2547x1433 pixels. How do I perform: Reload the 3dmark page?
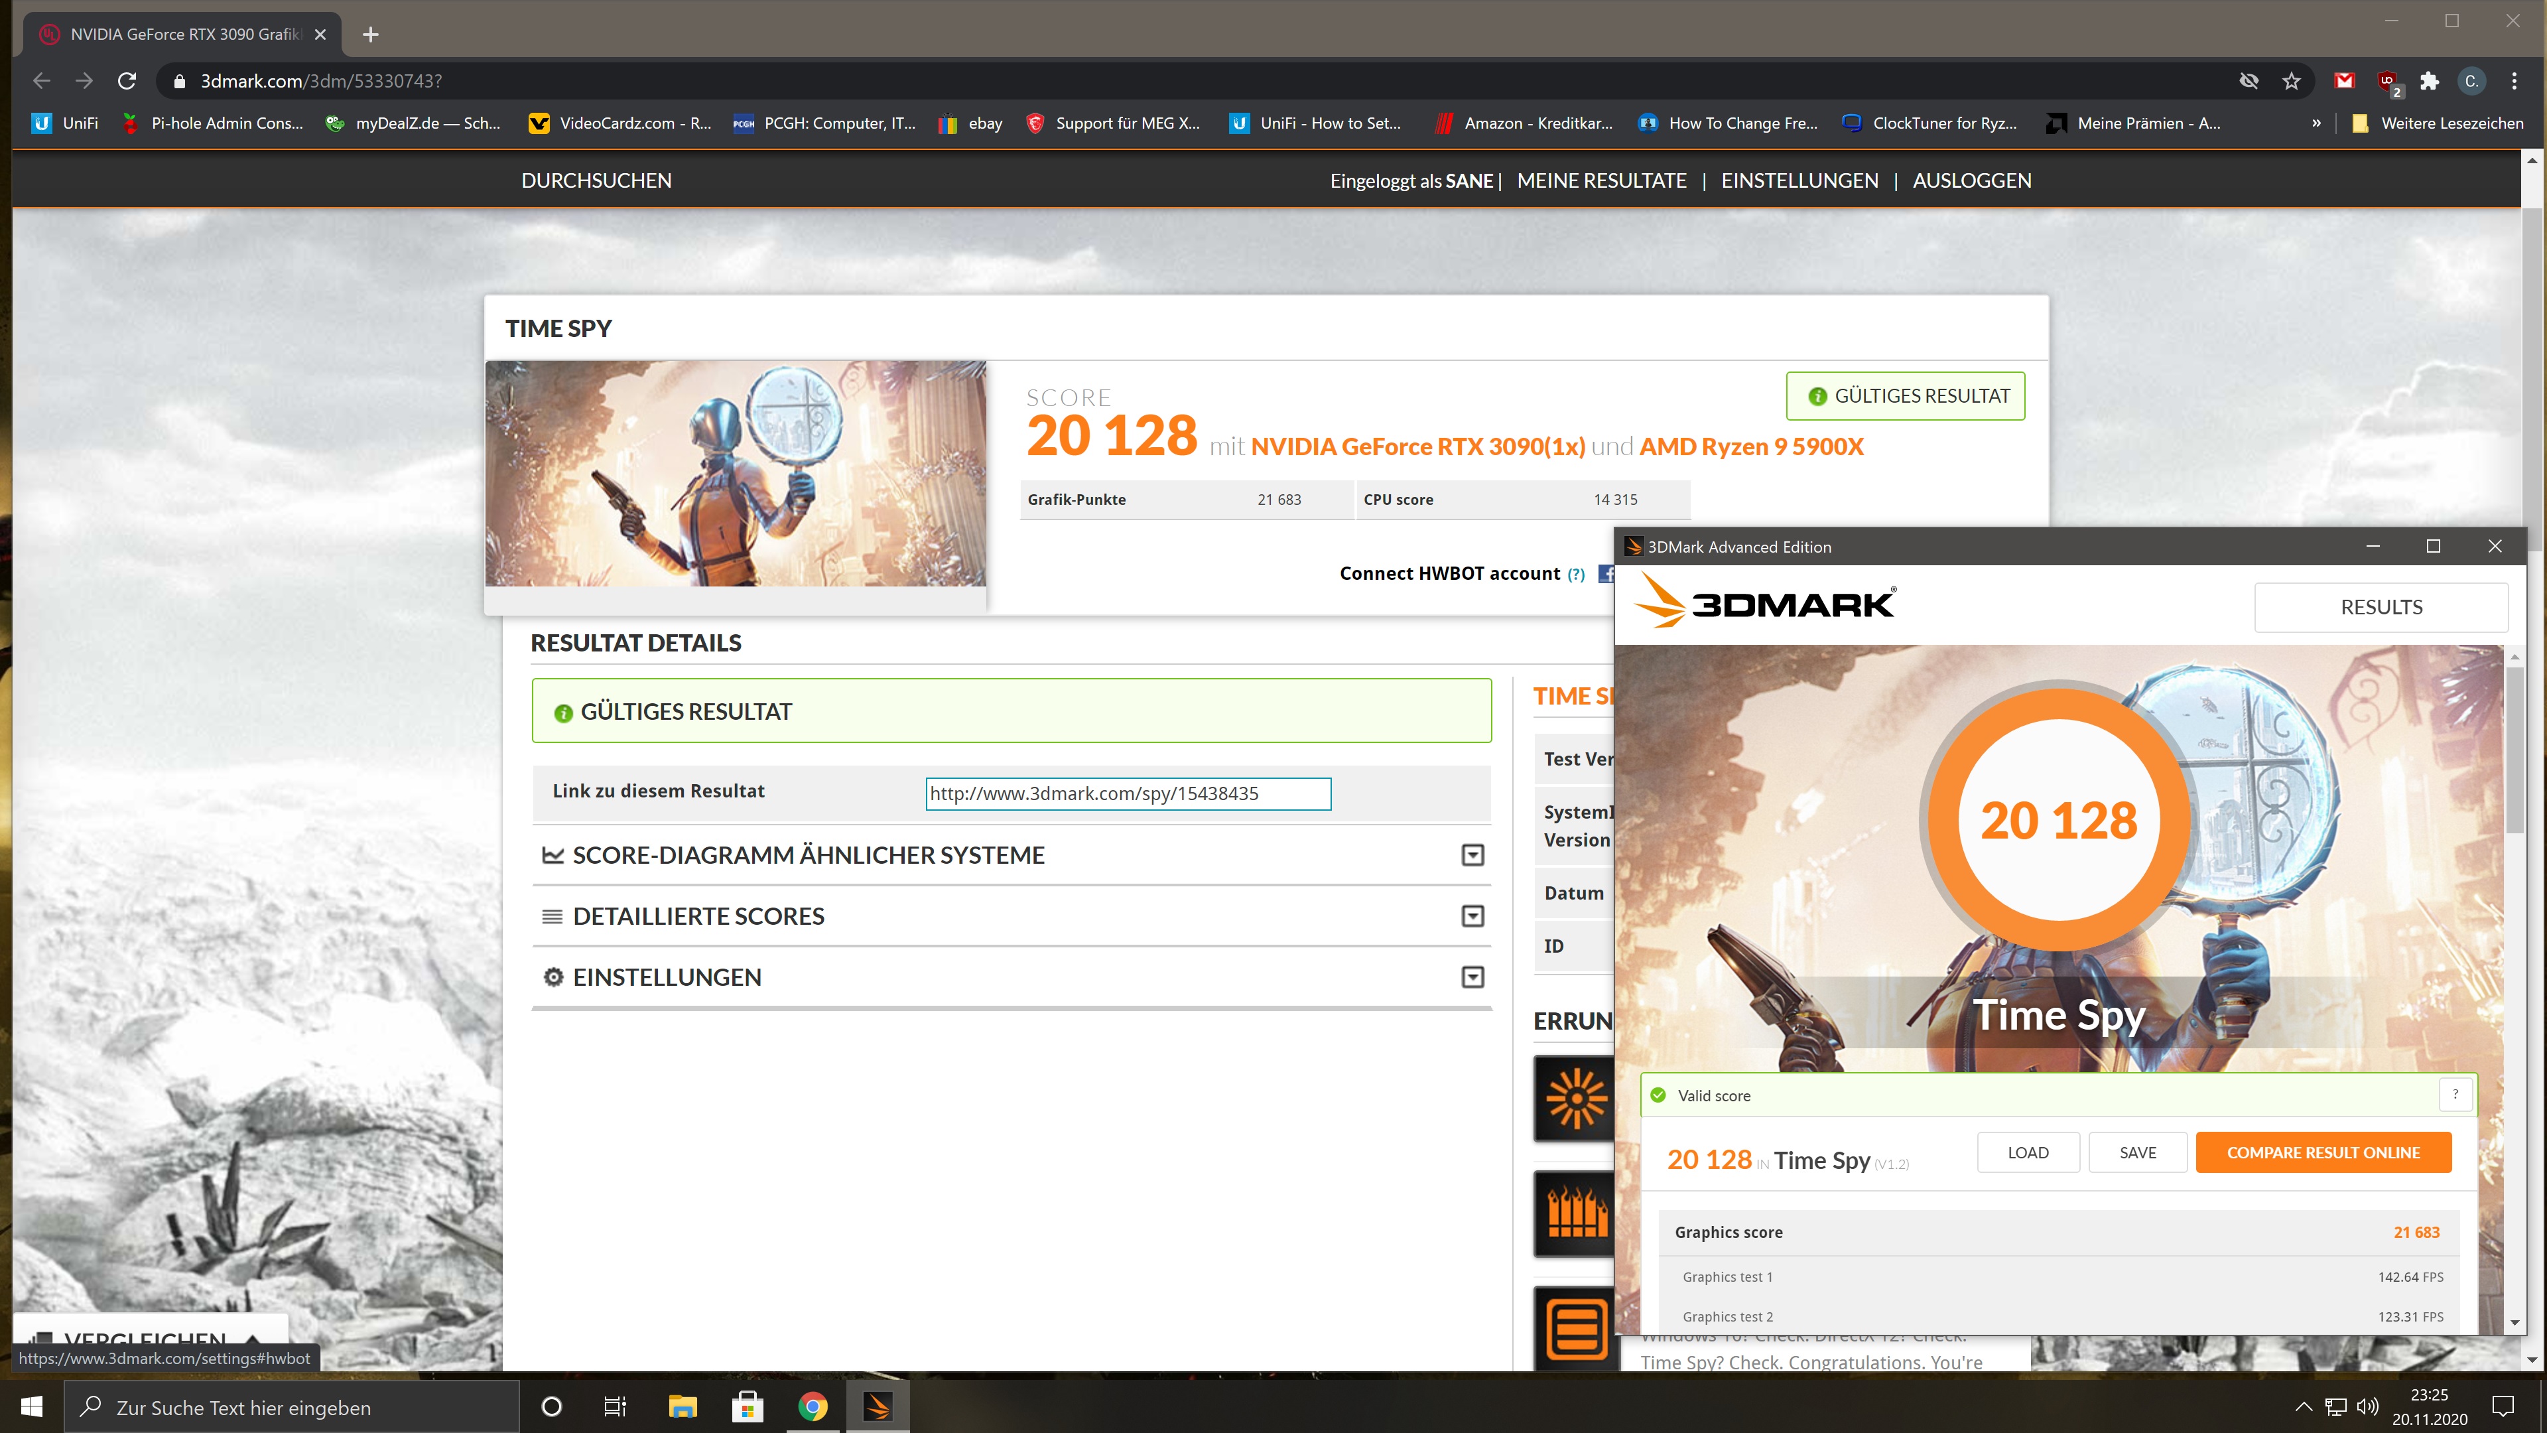click(127, 81)
